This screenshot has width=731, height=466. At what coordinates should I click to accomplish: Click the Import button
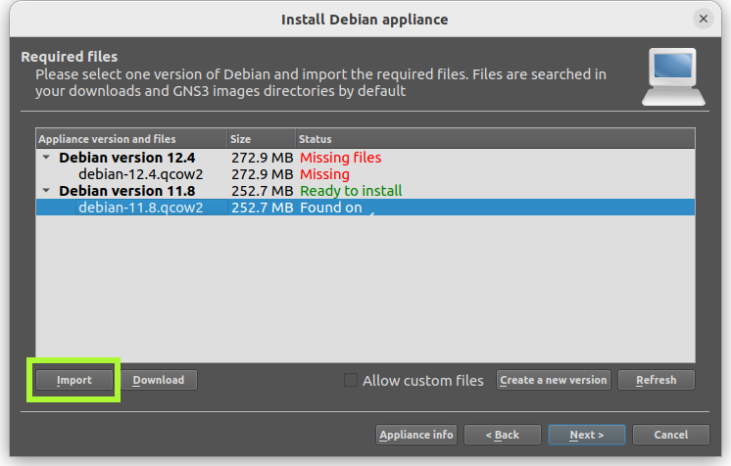pyautogui.click(x=74, y=380)
